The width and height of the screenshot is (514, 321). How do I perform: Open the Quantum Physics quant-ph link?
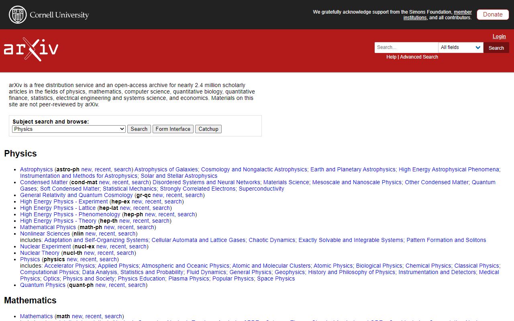tap(43, 285)
